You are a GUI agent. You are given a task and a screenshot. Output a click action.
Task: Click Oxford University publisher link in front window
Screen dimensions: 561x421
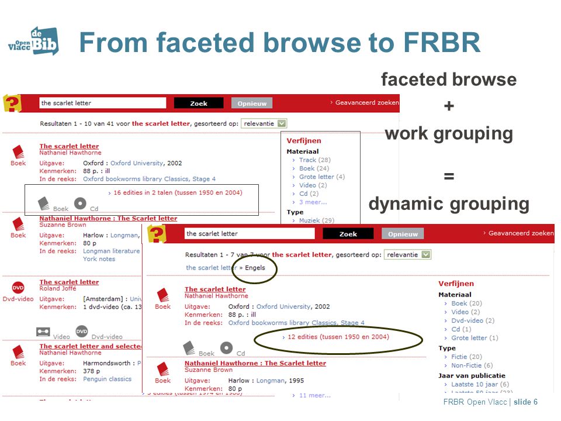point(283,306)
